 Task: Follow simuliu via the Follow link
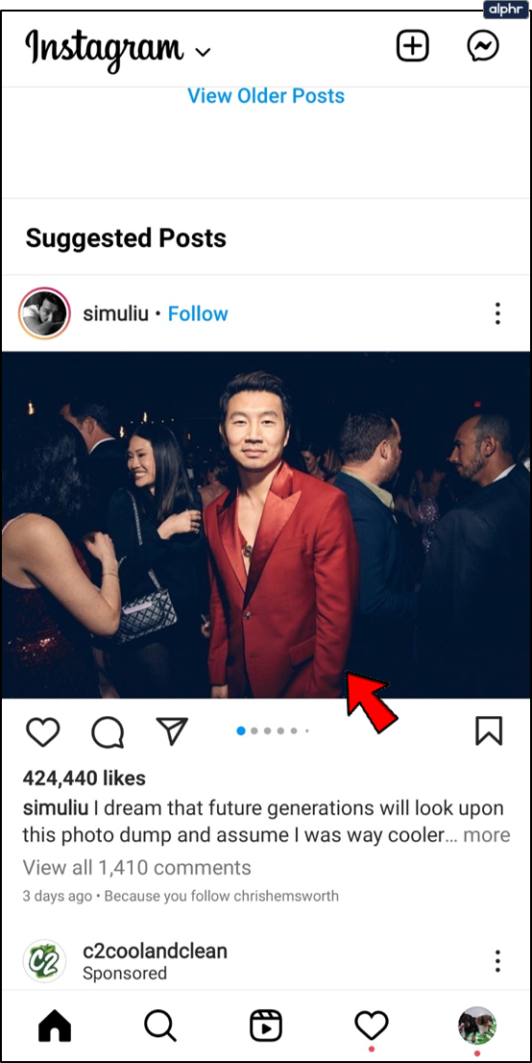[198, 314]
